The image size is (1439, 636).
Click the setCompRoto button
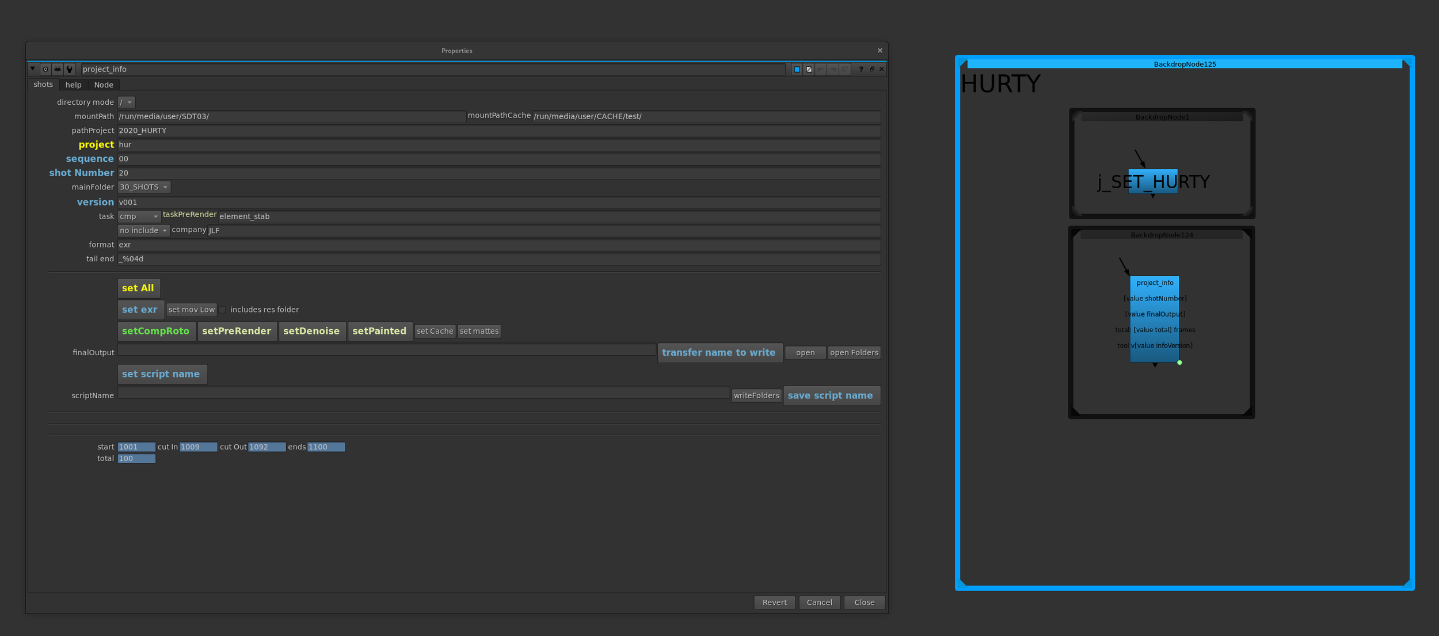pos(155,331)
